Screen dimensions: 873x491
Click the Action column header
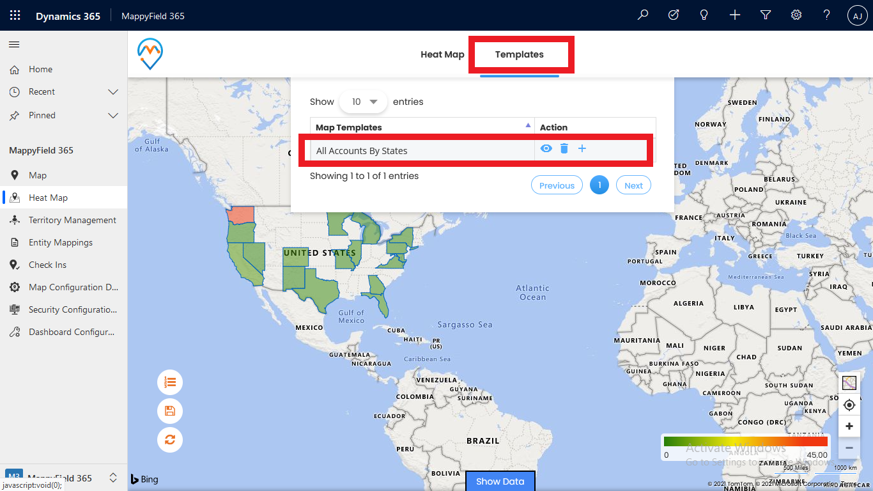pyautogui.click(x=553, y=127)
